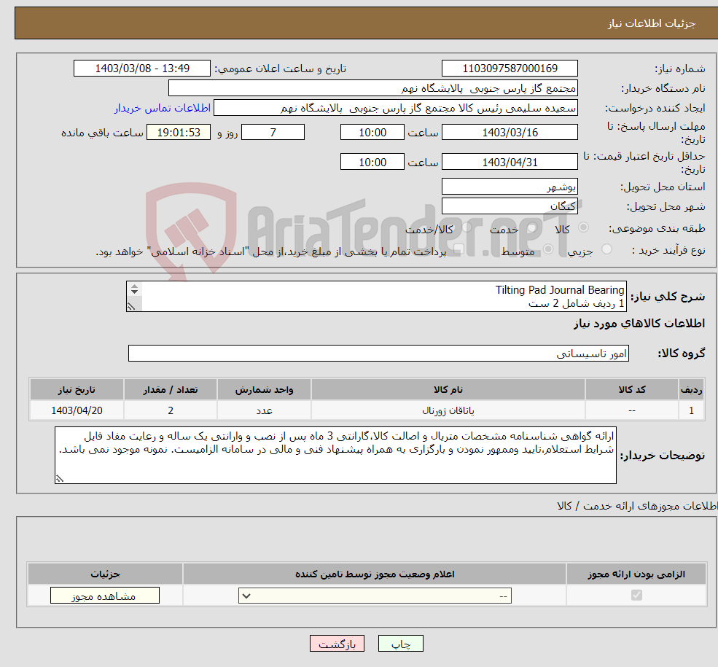Select the متوسط purchase type radio
The height and width of the screenshot is (667, 718).
click(548, 249)
